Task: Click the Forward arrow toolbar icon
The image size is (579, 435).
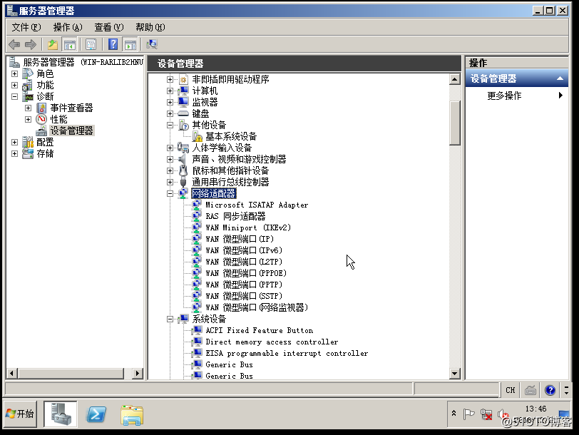Action: coord(31,45)
